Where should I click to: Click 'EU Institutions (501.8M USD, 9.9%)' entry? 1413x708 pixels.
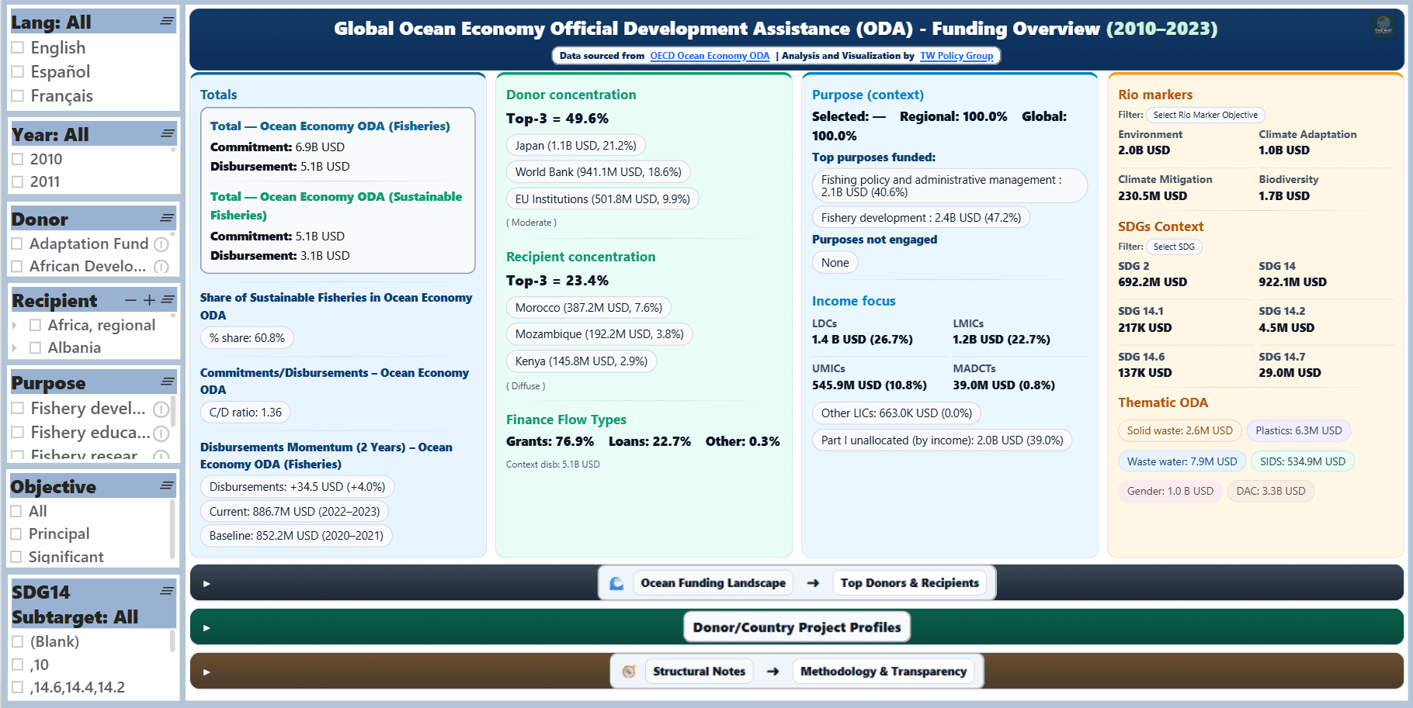tap(602, 199)
